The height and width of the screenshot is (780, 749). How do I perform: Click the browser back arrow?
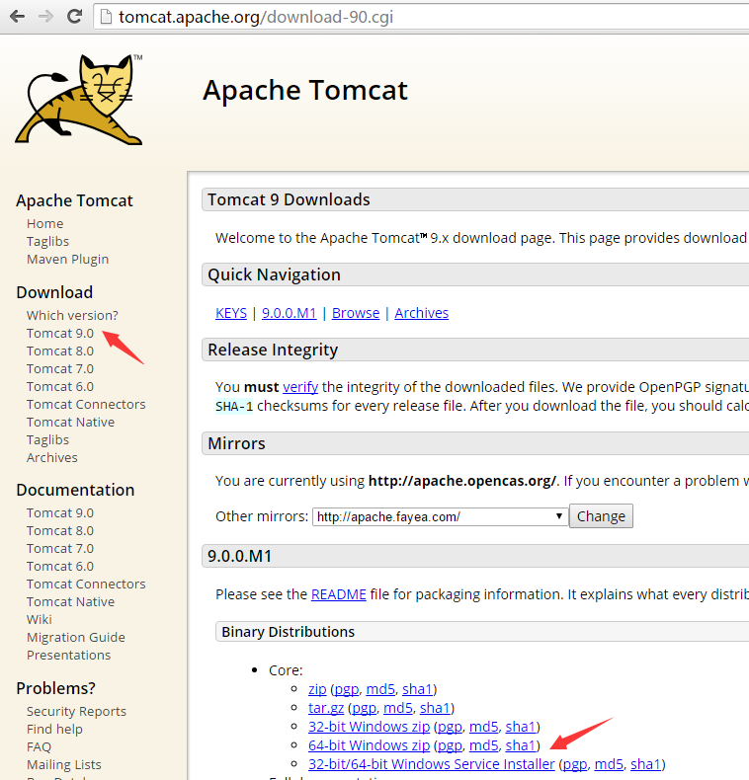[x=17, y=17]
